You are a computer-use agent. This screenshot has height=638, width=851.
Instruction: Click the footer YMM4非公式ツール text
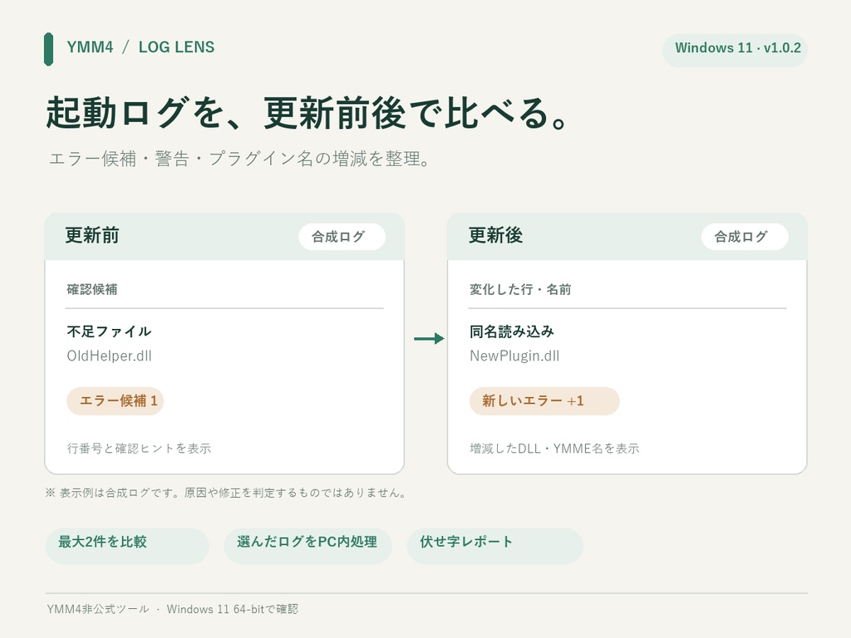point(173,609)
